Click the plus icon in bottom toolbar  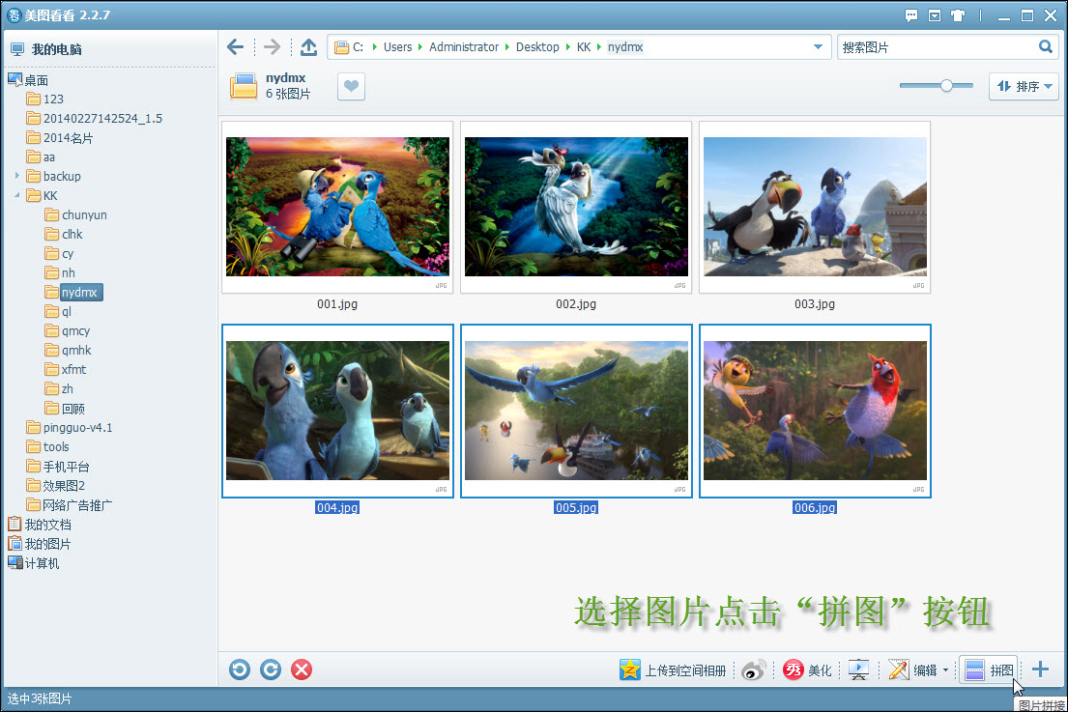1040,669
